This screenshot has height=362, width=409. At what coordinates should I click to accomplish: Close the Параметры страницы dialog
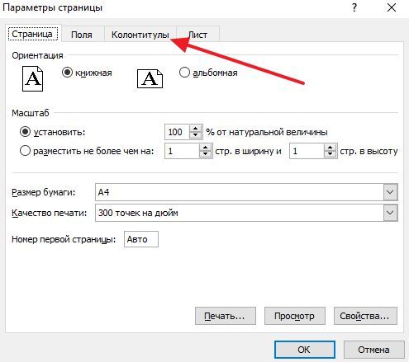[x=392, y=7]
